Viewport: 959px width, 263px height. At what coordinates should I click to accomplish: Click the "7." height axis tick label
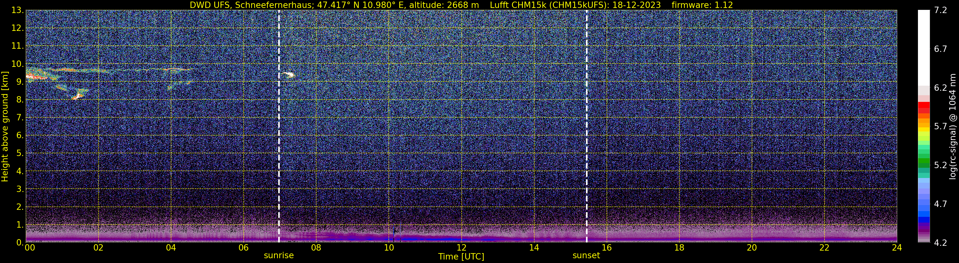point(20,118)
